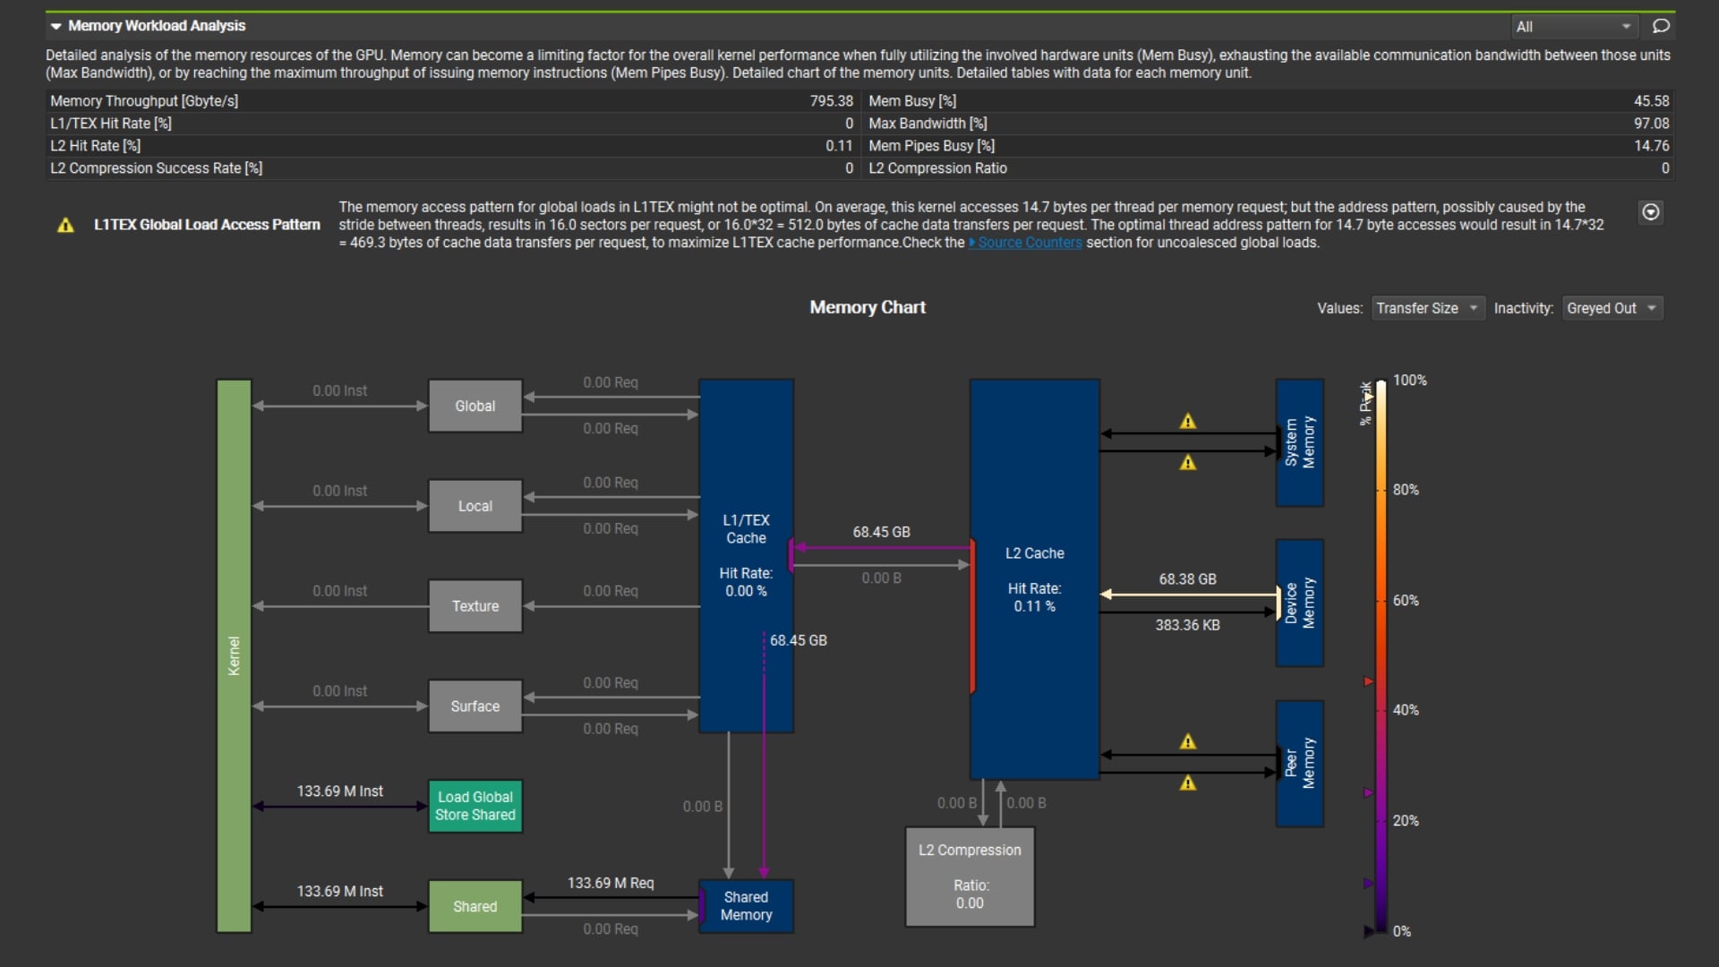
Task: Click the Mem Pipes Busy [%] row
Action: click(x=1269, y=146)
